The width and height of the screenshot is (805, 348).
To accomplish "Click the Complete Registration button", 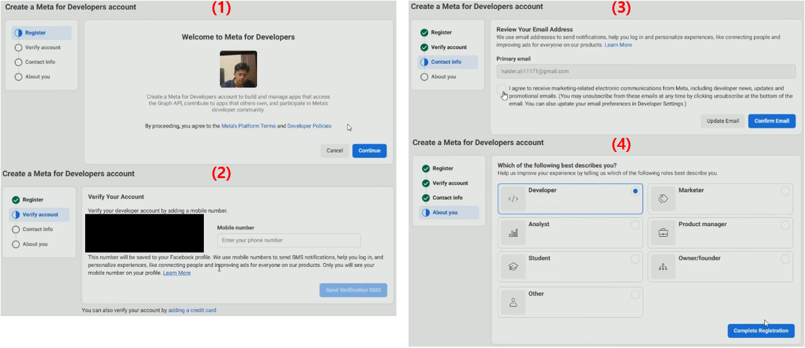I will click(x=761, y=331).
